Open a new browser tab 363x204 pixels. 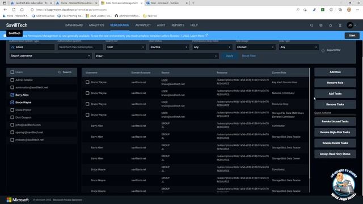193,3
